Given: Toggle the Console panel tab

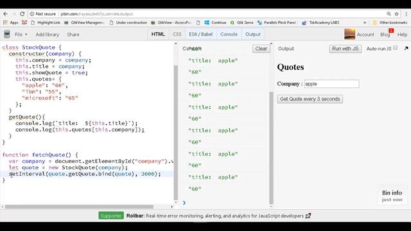Looking at the screenshot, I should tap(229, 34).
